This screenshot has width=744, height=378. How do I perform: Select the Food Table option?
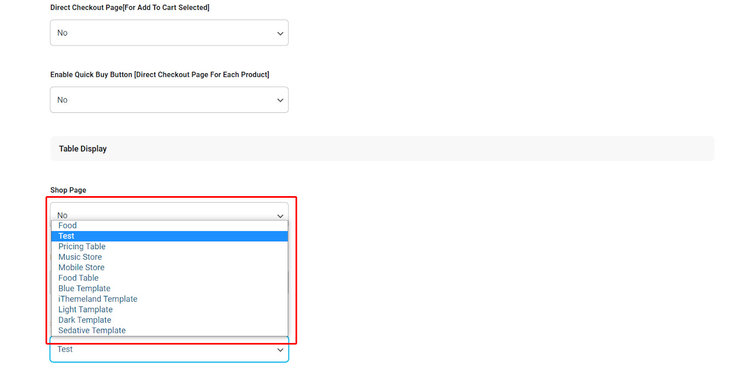coord(78,278)
